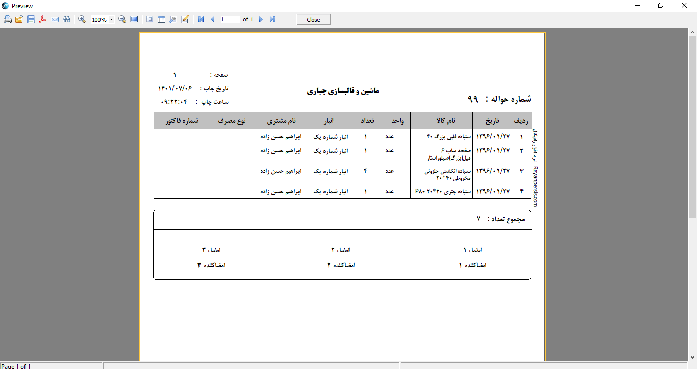Zoom out using the minus magnifier

click(x=122, y=19)
